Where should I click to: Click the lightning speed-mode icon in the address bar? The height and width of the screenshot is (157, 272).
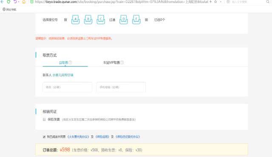(211, 2)
